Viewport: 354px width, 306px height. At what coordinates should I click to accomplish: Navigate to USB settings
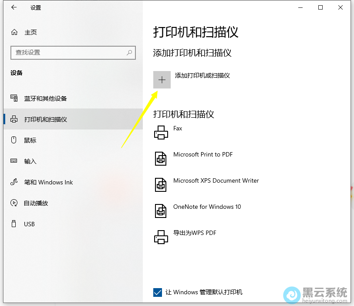pyautogui.click(x=29, y=224)
